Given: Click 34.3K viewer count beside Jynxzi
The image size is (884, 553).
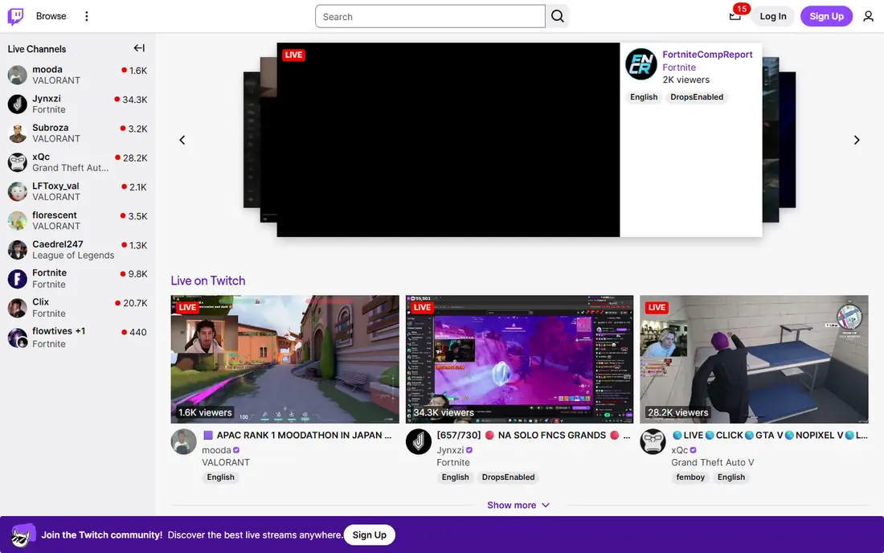Looking at the screenshot, I should pos(135,100).
